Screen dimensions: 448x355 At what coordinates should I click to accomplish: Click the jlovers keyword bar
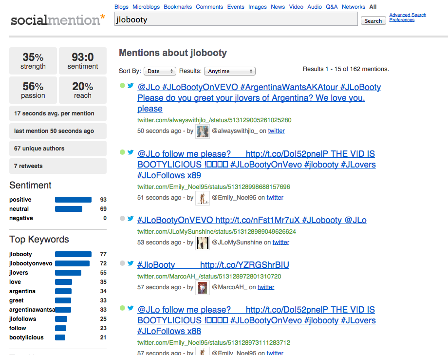click(68, 273)
